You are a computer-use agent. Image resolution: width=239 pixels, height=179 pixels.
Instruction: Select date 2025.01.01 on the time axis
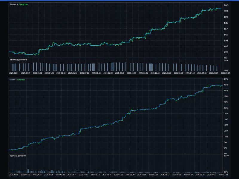(x=14, y=73)
